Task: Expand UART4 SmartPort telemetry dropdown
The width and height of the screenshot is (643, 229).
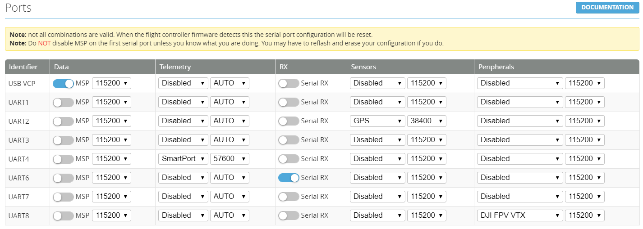Action: click(183, 159)
